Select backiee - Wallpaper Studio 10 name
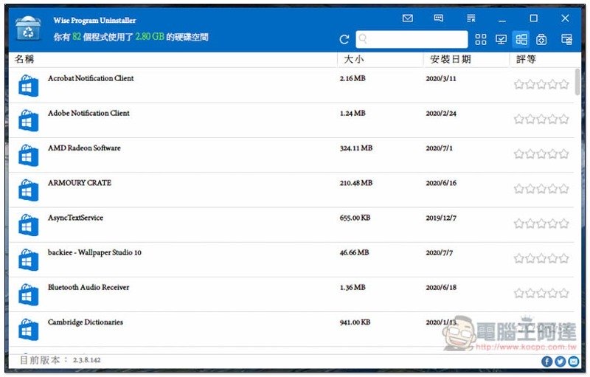The width and height of the screenshot is (590, 377). [x=94, y=252]
